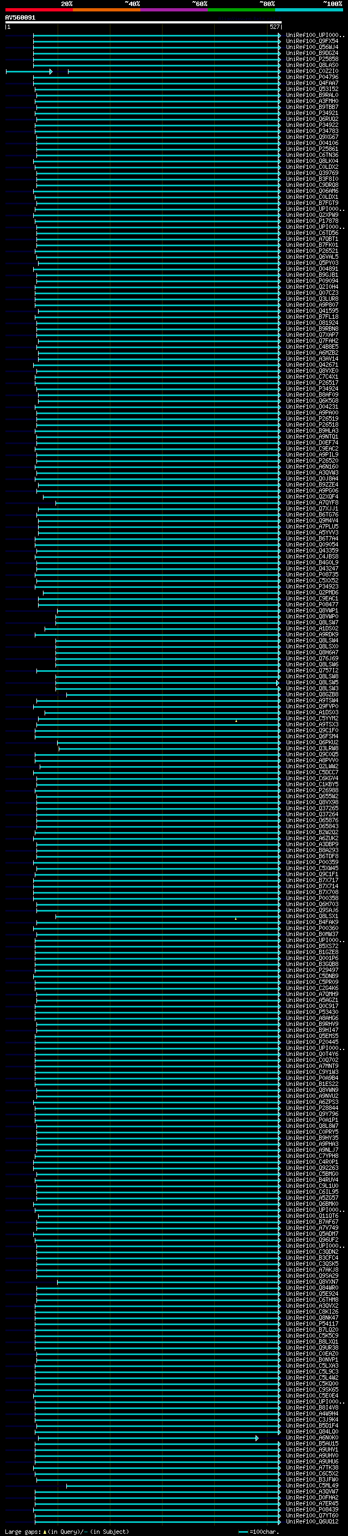Open hit UniRef100_C0Z2I0
348x1536 pixels.
pos(312,71)
